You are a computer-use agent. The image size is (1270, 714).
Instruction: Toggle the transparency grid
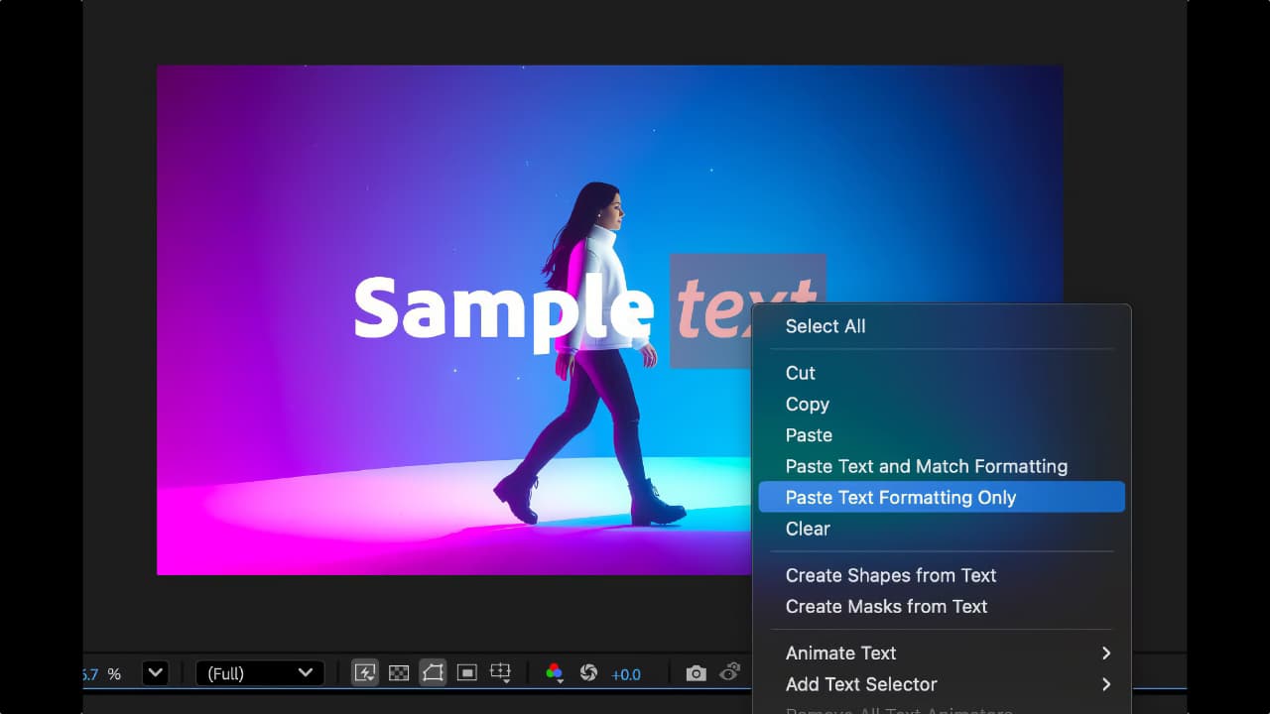[x=399, y=673]
